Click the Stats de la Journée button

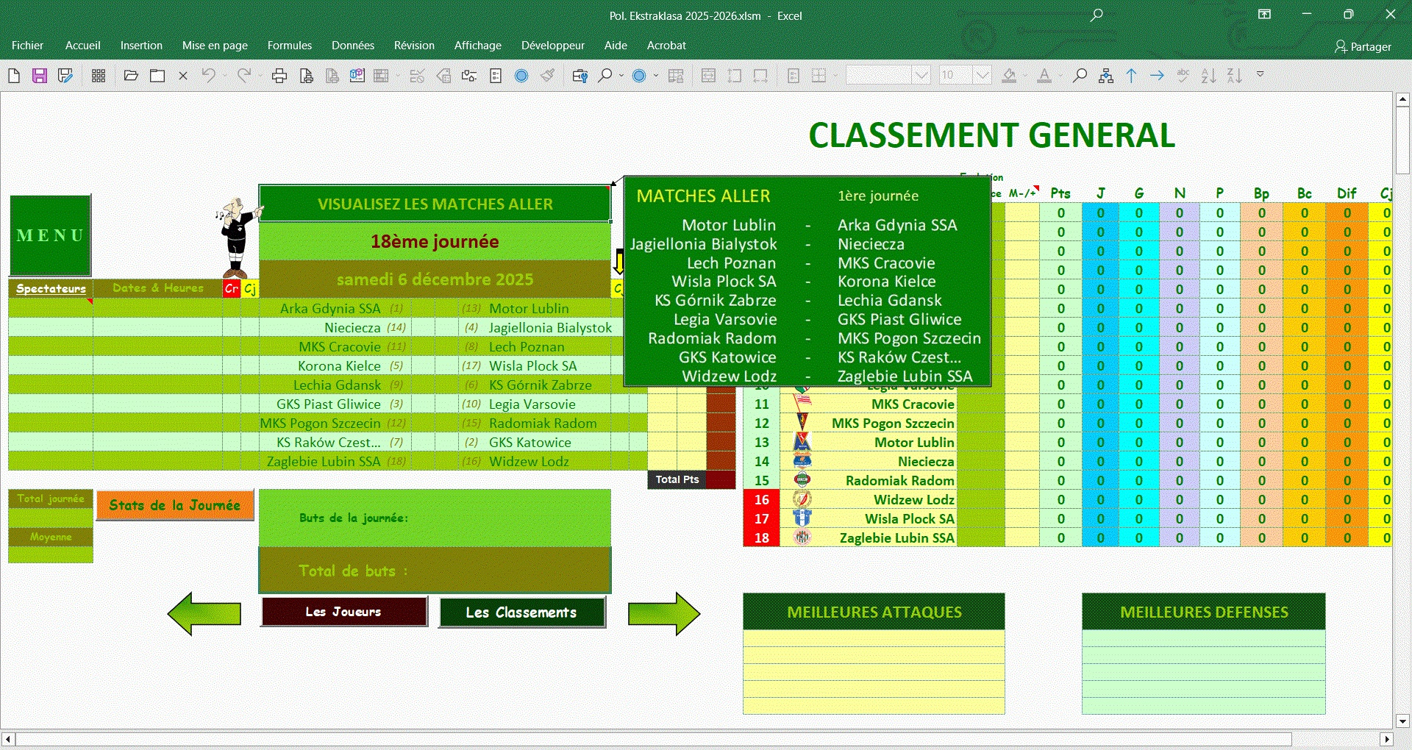[175, 505]
